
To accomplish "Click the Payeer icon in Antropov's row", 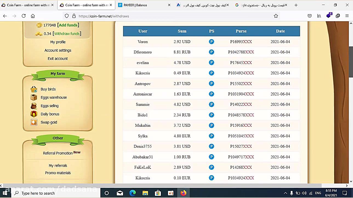I will coord(211,83).
